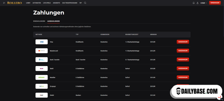Click the Bearbeitungszeit column header
Viewport: 224px width, 101px height.
(132, 34)
